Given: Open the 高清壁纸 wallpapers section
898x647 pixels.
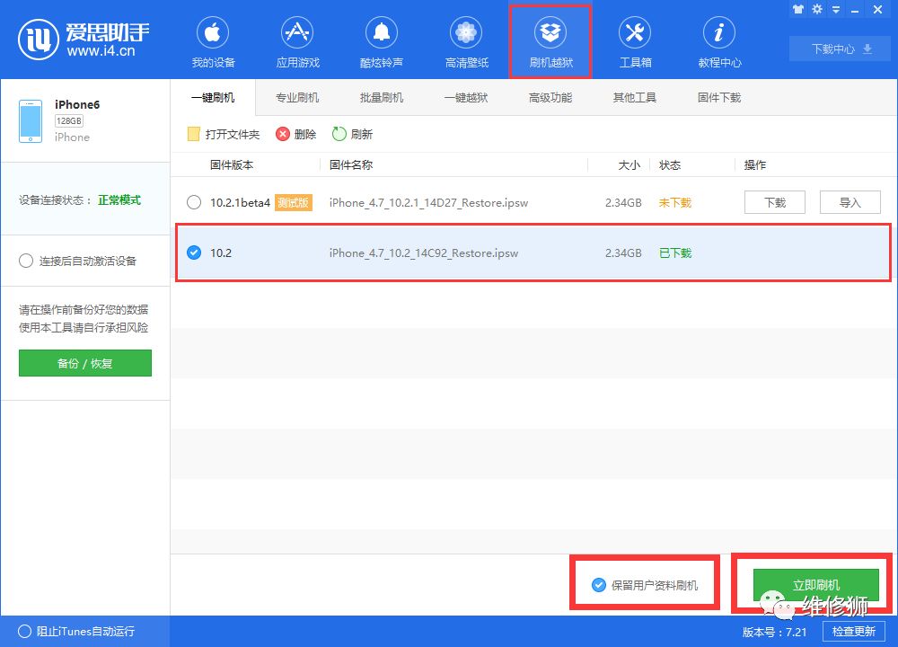Looking at the screenshot, I should coord(465,40).
